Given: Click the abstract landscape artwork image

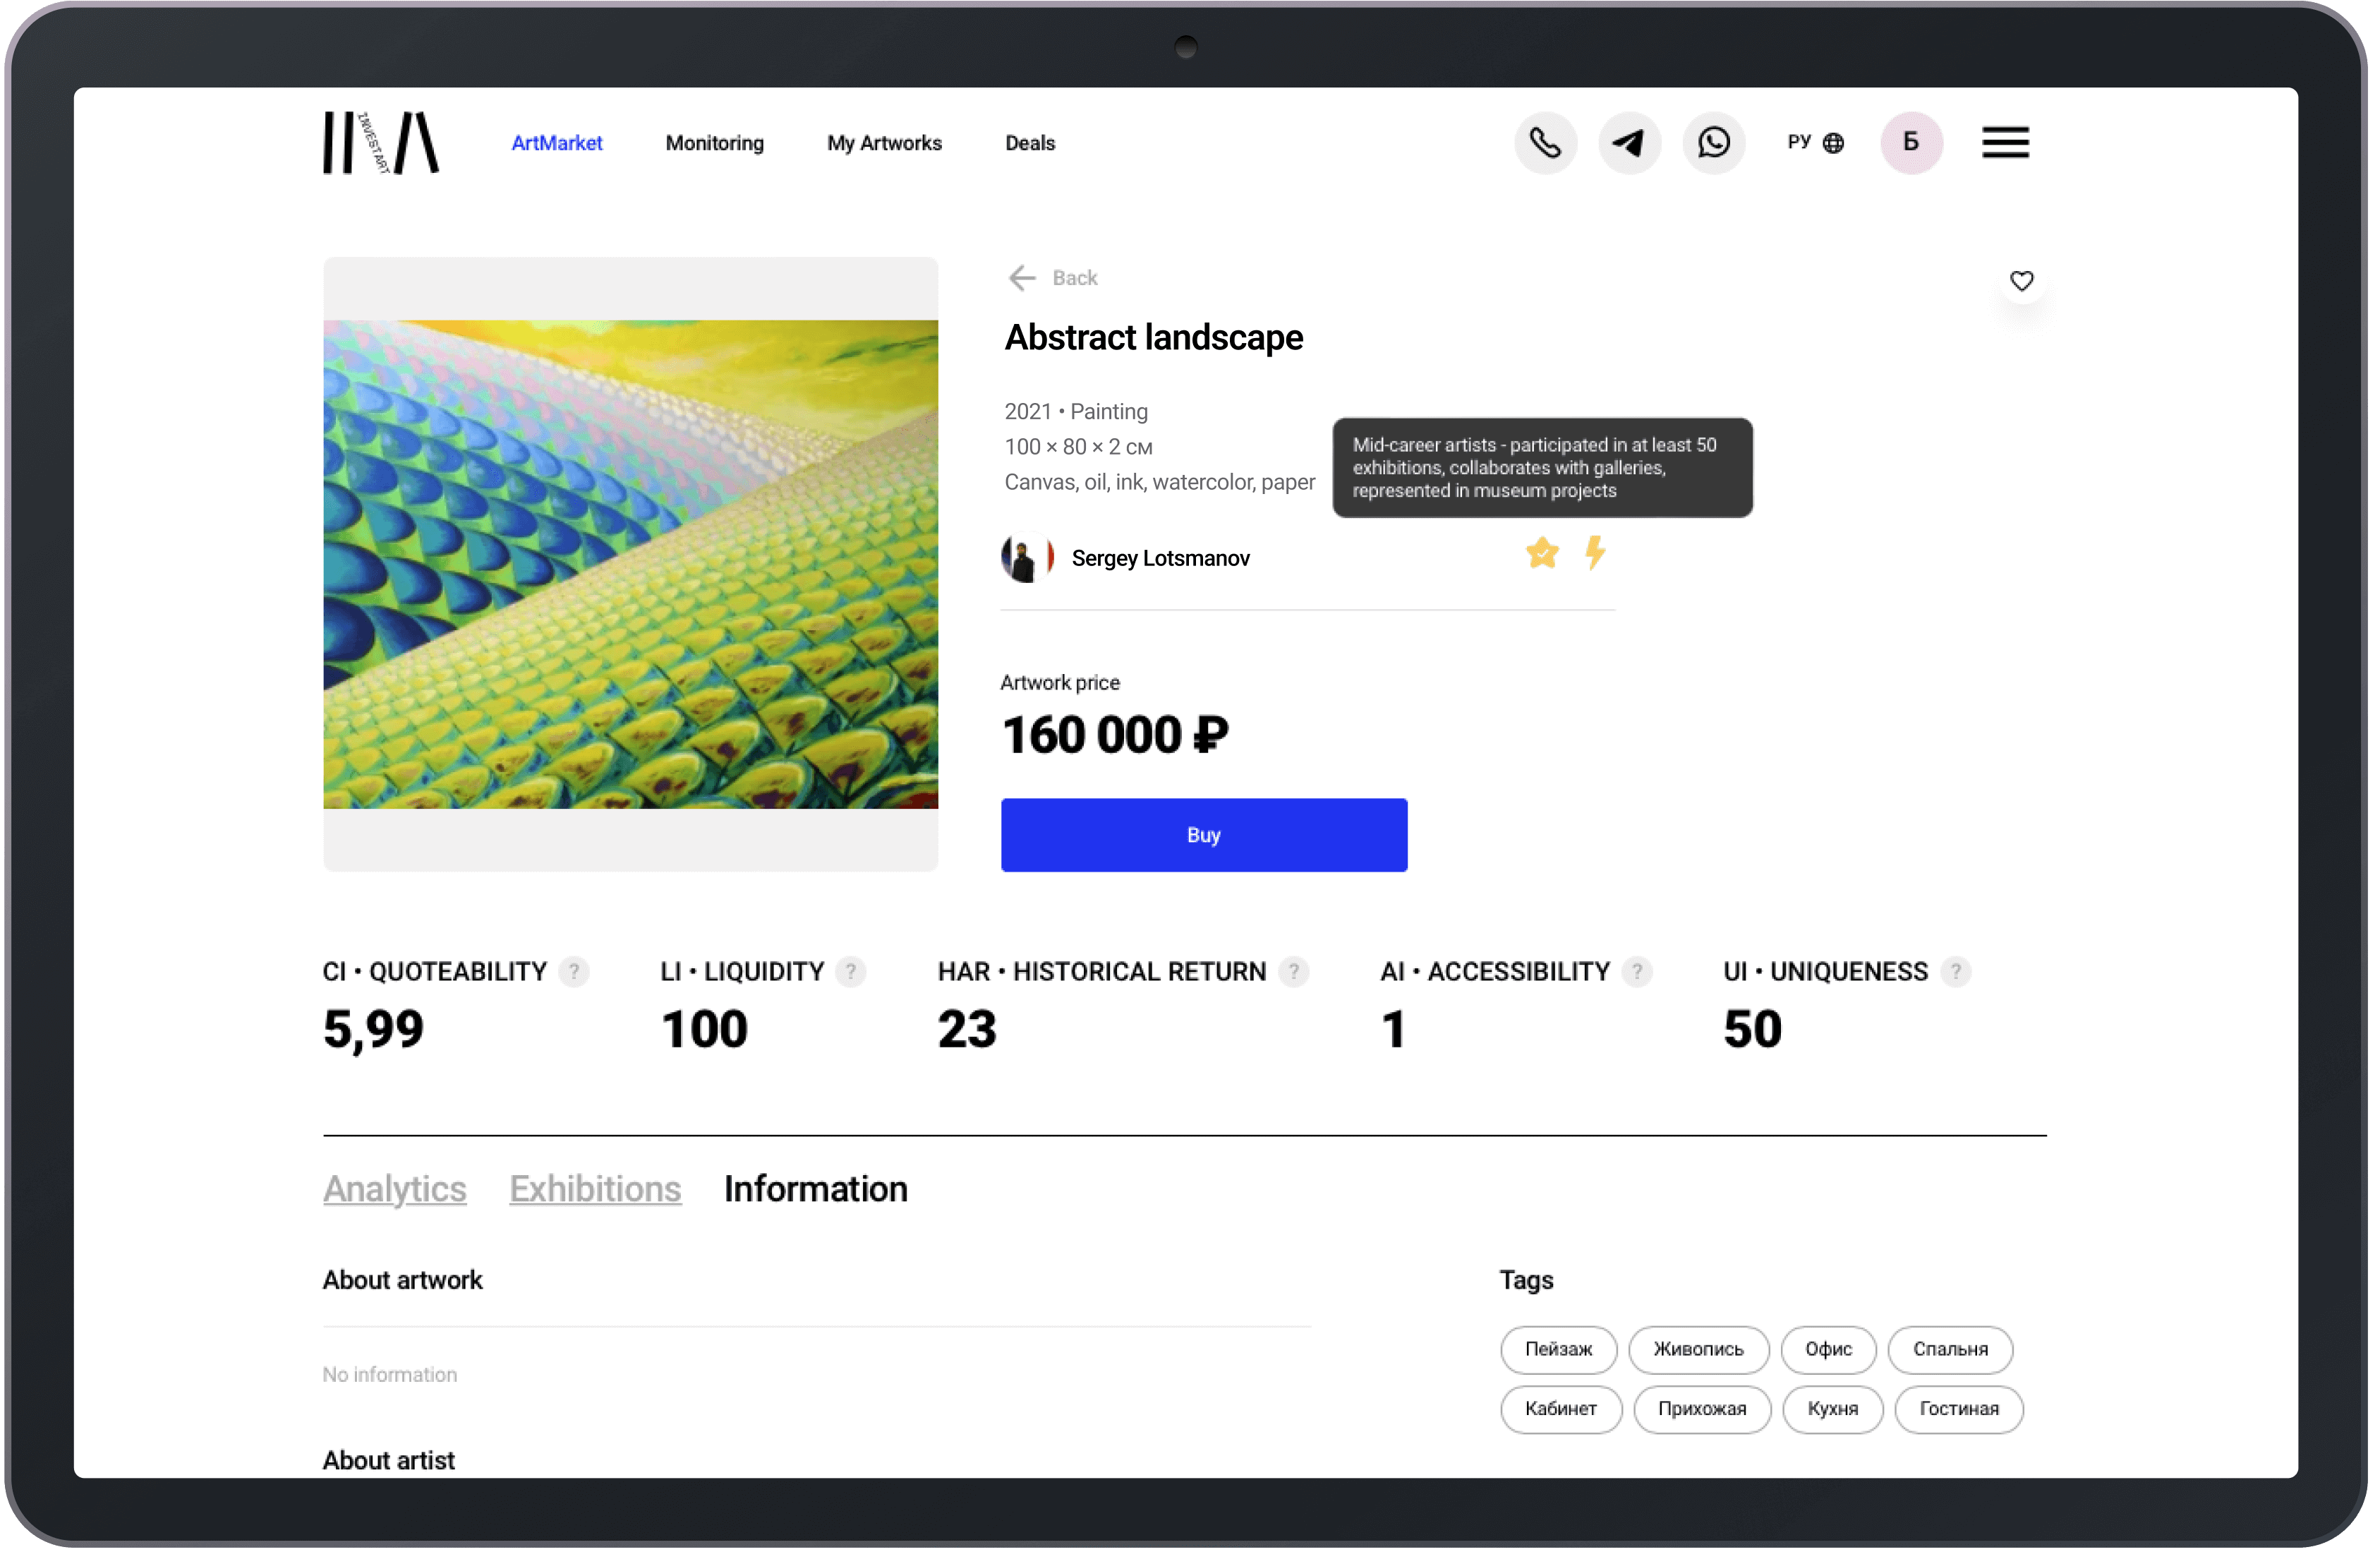Looking at the screenshot, I should tap(630, 564).
